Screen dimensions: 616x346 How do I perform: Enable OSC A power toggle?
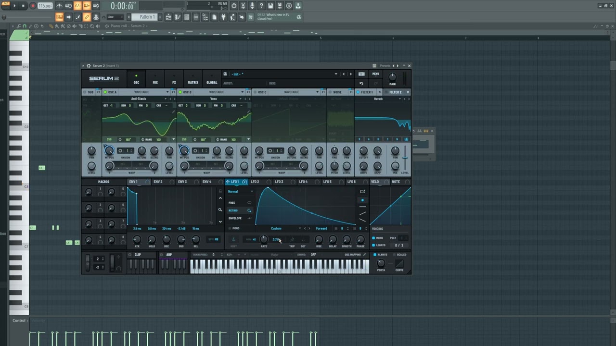point(105,92)
